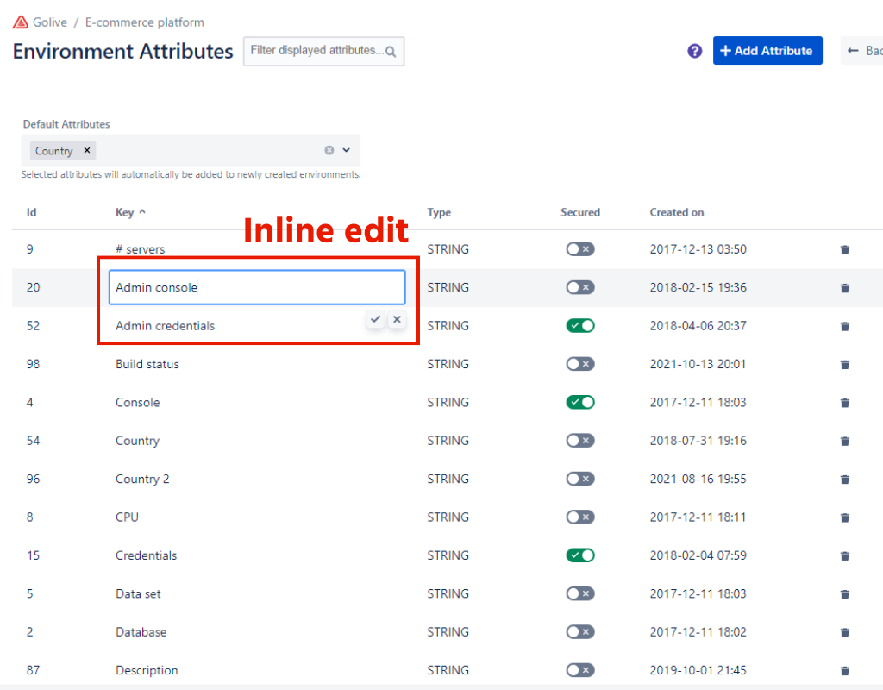This screenshot has width=883, height=690.
Task: Cancel inline edit with X icon
Action: [397, 320]
